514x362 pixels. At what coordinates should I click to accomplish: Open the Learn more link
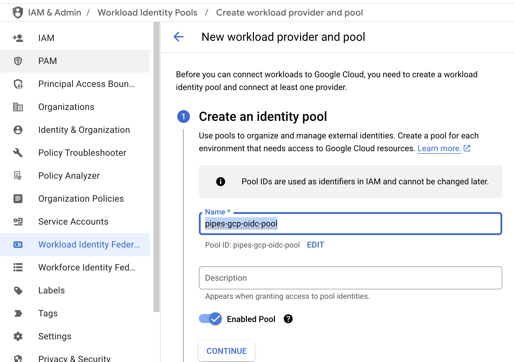439,148
